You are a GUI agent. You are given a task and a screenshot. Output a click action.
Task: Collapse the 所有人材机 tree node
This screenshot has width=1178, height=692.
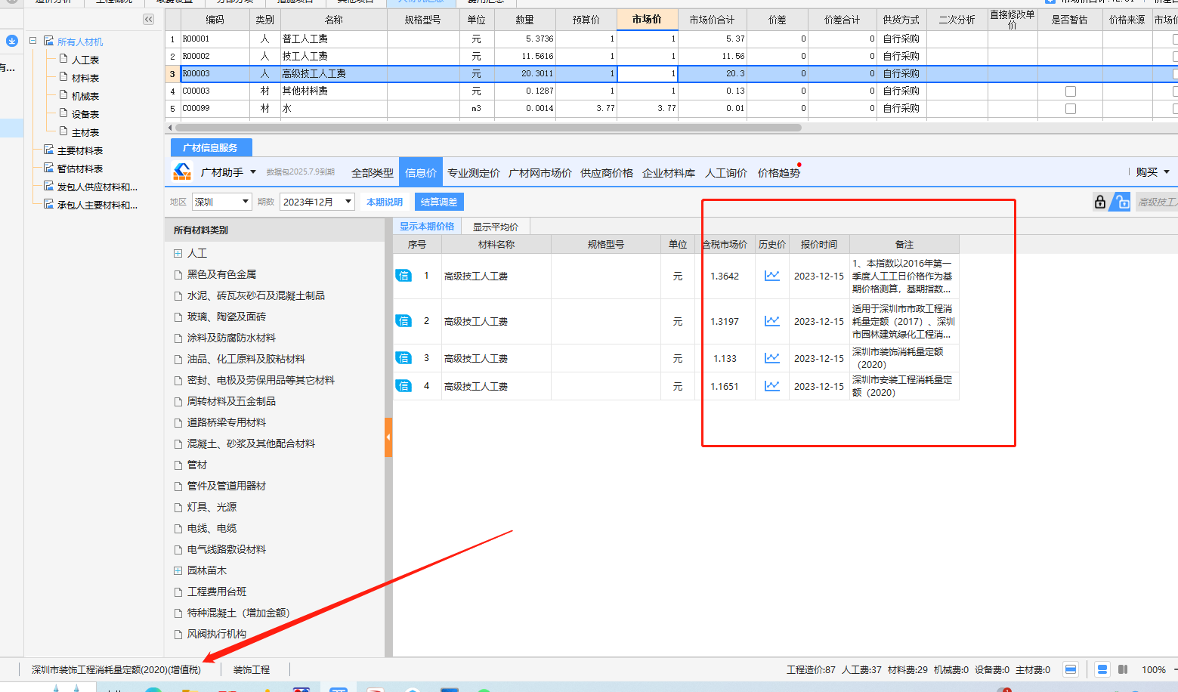[33, 41]
